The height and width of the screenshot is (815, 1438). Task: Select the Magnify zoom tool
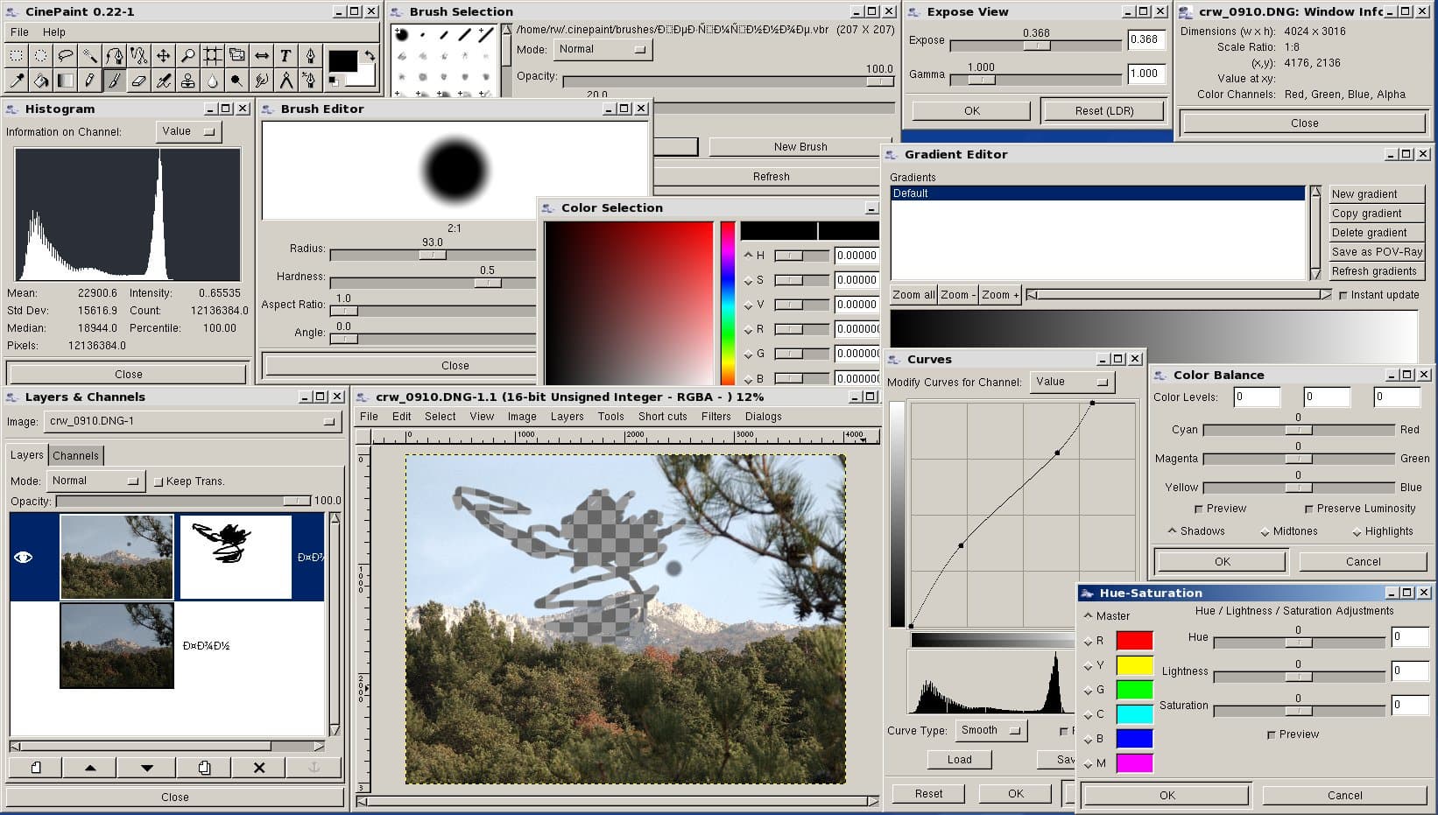tap(188, 55)
